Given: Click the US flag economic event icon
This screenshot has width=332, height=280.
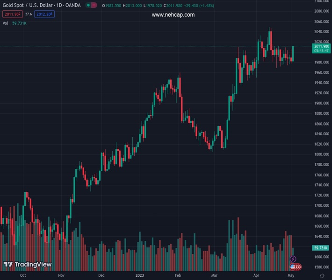Looking at the screenshot, I should coord(293,266).
